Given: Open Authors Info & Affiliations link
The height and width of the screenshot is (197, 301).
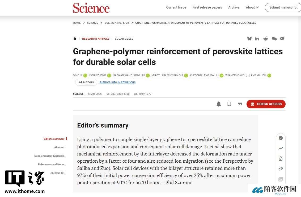Looking at the screenshot, I should coord(117,82).
